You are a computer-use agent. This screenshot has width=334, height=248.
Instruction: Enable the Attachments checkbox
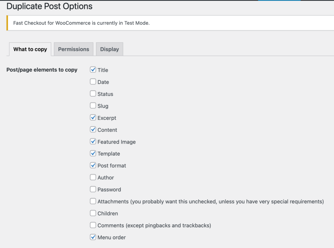coord(93,201)
